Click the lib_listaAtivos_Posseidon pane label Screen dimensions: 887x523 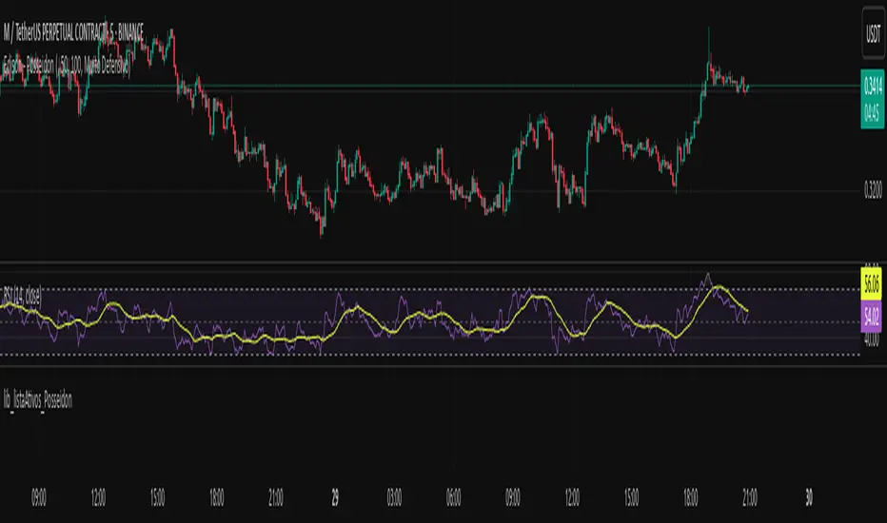[37, 401]
